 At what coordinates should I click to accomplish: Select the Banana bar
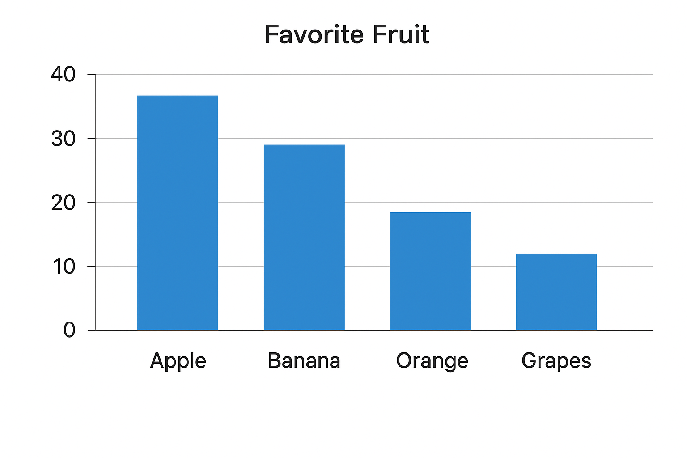(304, 237)
